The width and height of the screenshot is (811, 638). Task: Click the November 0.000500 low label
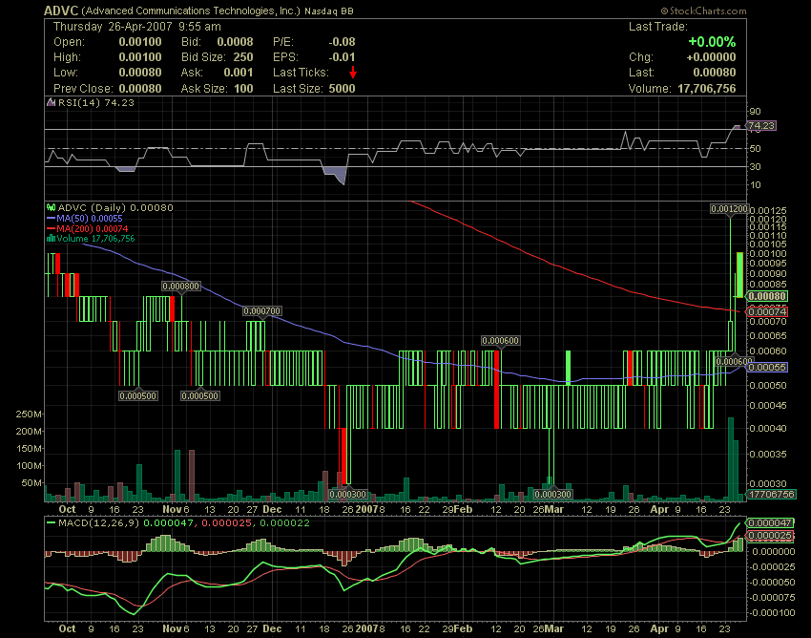point(200,396)
